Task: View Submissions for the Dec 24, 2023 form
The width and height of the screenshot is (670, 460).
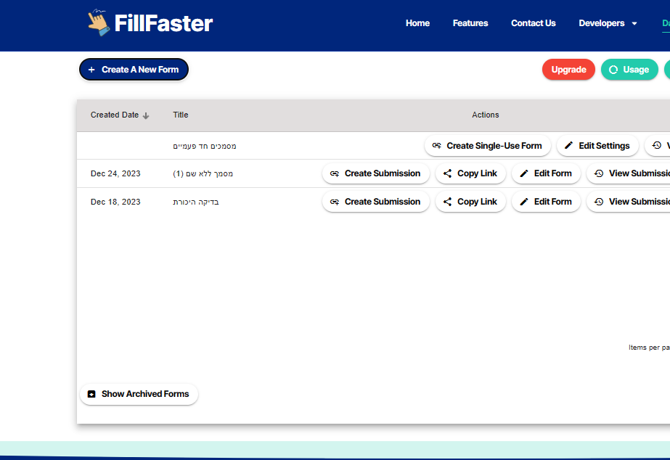Action: [628, 173]
